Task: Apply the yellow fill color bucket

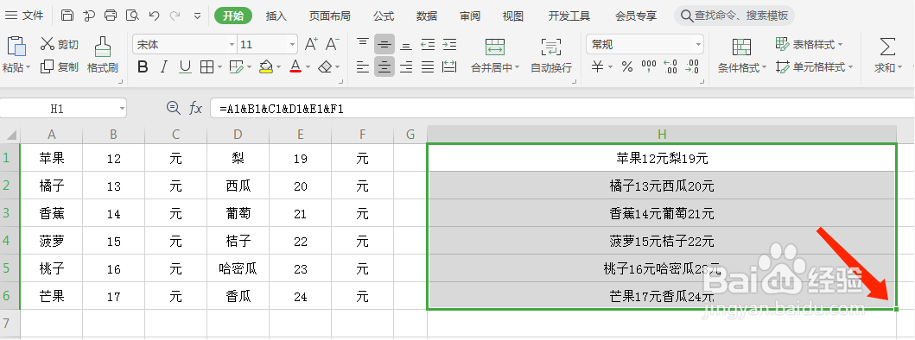Action: click(266, 67)
